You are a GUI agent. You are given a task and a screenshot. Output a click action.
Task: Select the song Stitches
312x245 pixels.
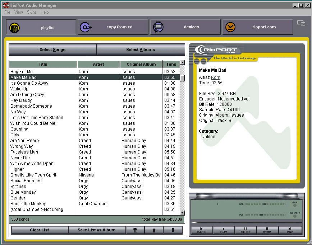pyautogui.click(x=95, y=187)
